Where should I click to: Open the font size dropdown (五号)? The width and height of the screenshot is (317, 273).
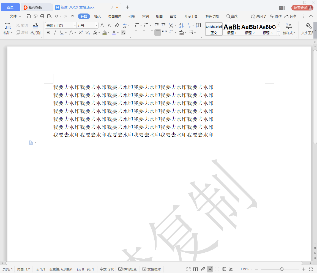97,26
